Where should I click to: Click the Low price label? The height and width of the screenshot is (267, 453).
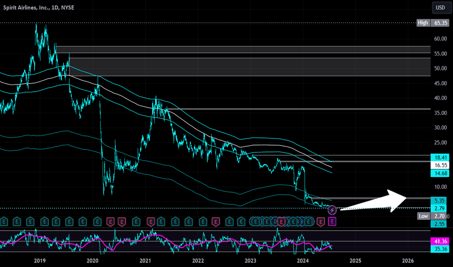[423, 216]
